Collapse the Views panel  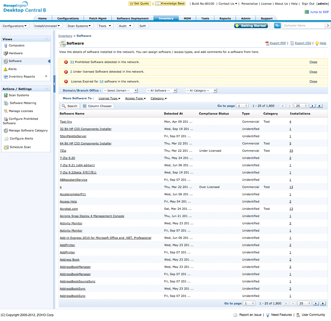(47, 39)
